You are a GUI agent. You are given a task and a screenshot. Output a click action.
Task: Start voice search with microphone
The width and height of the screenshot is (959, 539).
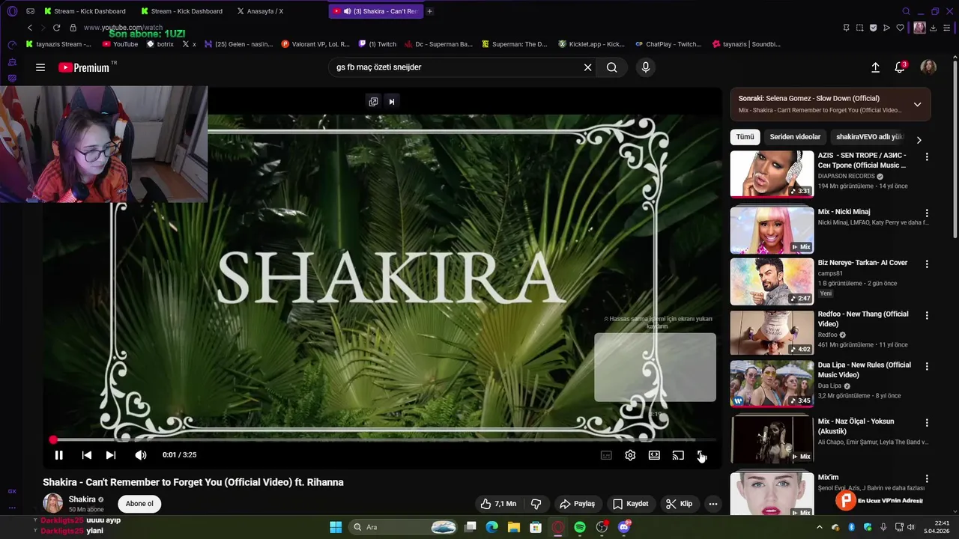[646, 67]
